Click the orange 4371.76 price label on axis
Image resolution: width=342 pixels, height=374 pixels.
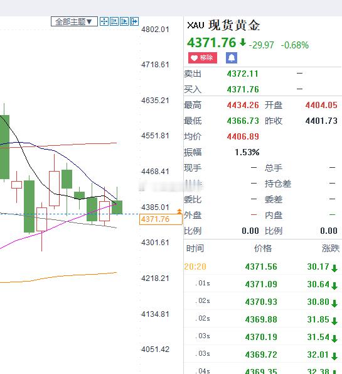[161, 219]
